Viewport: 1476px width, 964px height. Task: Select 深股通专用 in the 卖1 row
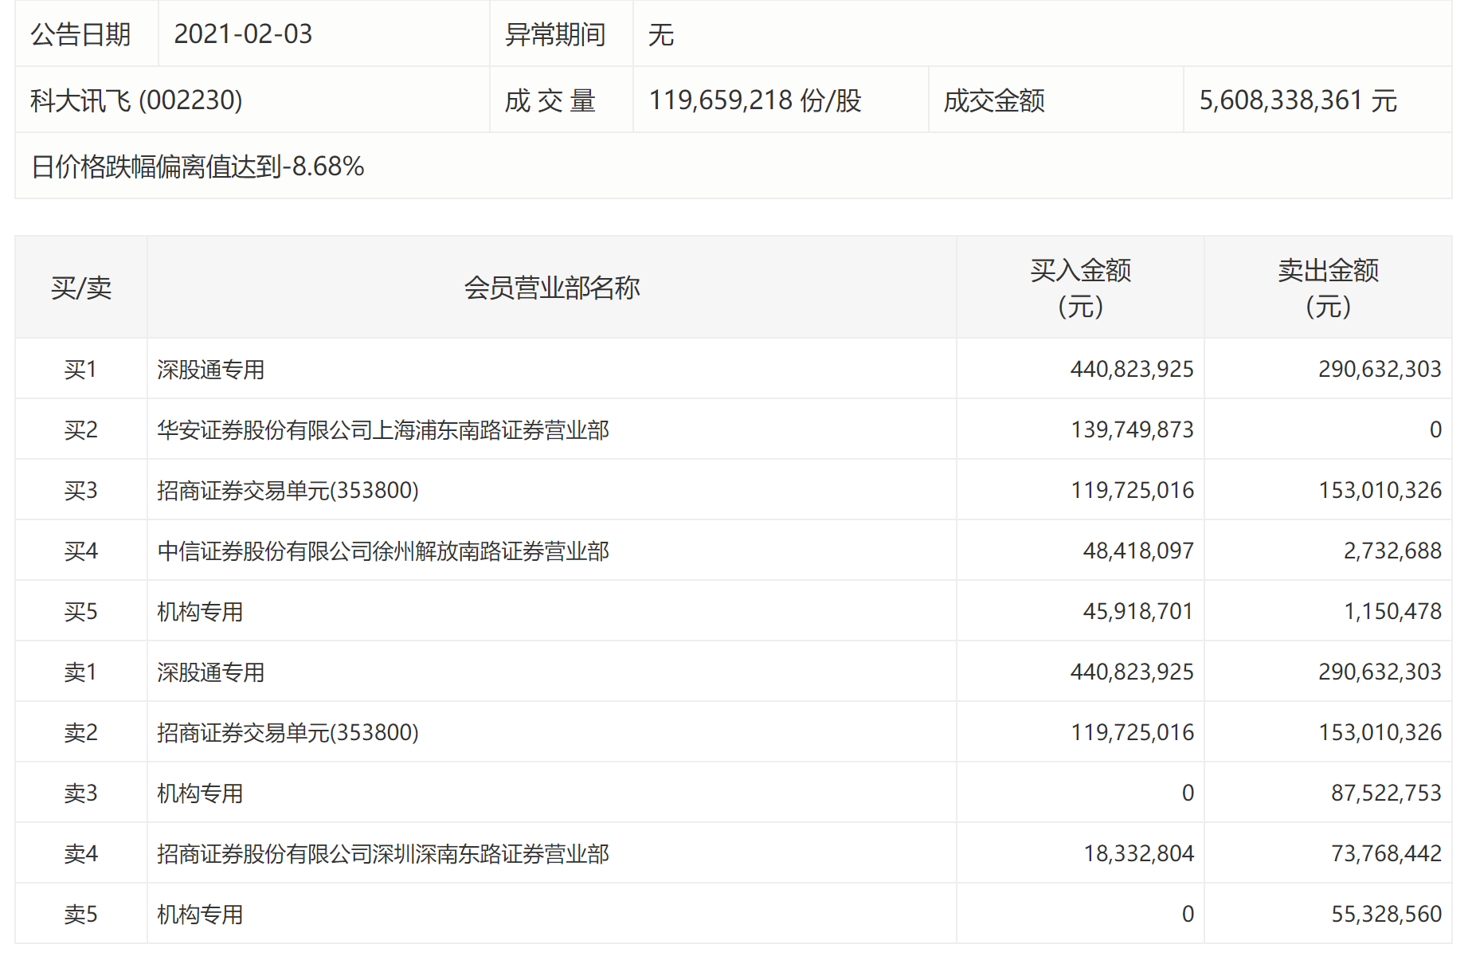tap(211, 672)
